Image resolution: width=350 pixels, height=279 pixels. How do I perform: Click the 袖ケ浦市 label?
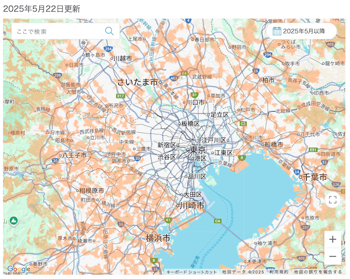[267, 243]
